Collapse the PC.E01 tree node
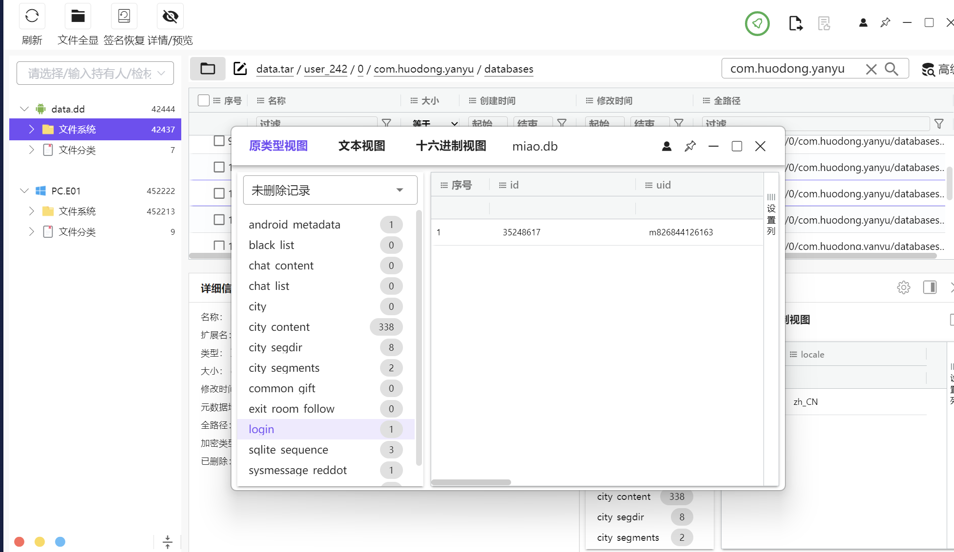 24,190
